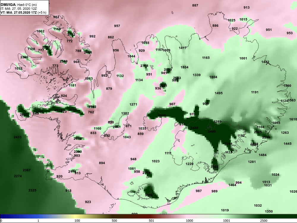The height and width of the screenshot is (223, 297).
Task: Click the 1000 label on the color scale
Action: click(x=189, y=221)
